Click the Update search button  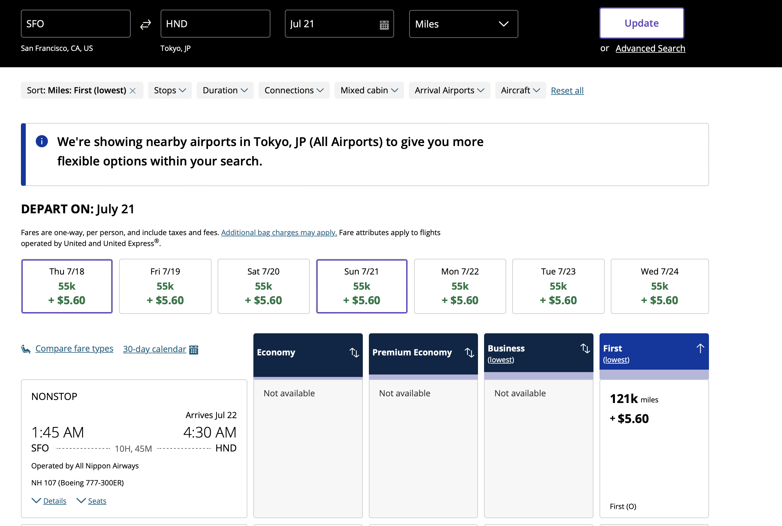641,23
